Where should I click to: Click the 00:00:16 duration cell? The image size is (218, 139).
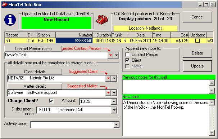(x=102, y=41)
